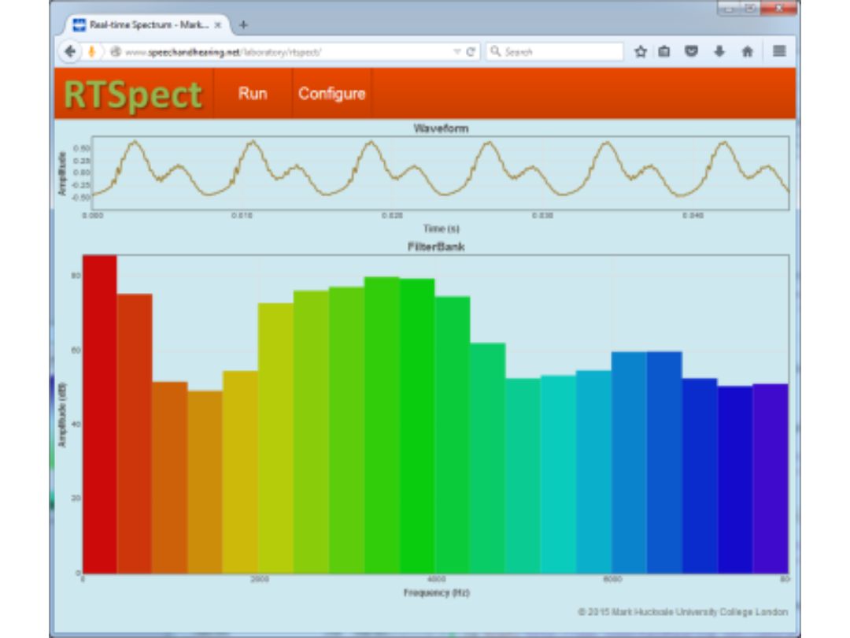Click the Waveform chart title
This screenshot has height=638, width=850.
pos(441,128)
